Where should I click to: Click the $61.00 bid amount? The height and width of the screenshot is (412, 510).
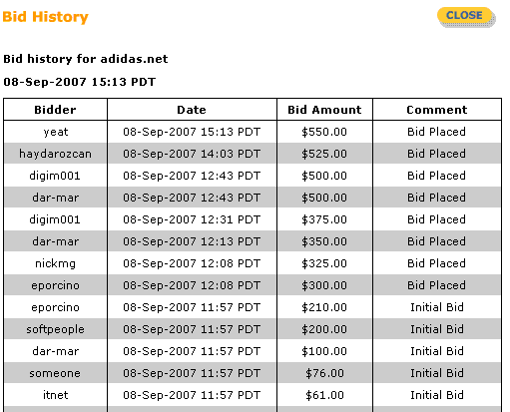[x=324, y=395]
